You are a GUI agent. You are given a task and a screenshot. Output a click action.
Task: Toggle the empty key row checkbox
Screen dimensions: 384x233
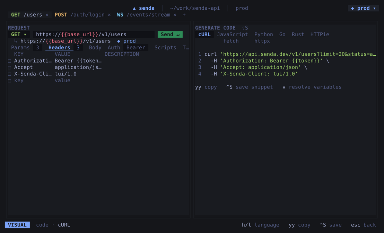tap(10, 81)
